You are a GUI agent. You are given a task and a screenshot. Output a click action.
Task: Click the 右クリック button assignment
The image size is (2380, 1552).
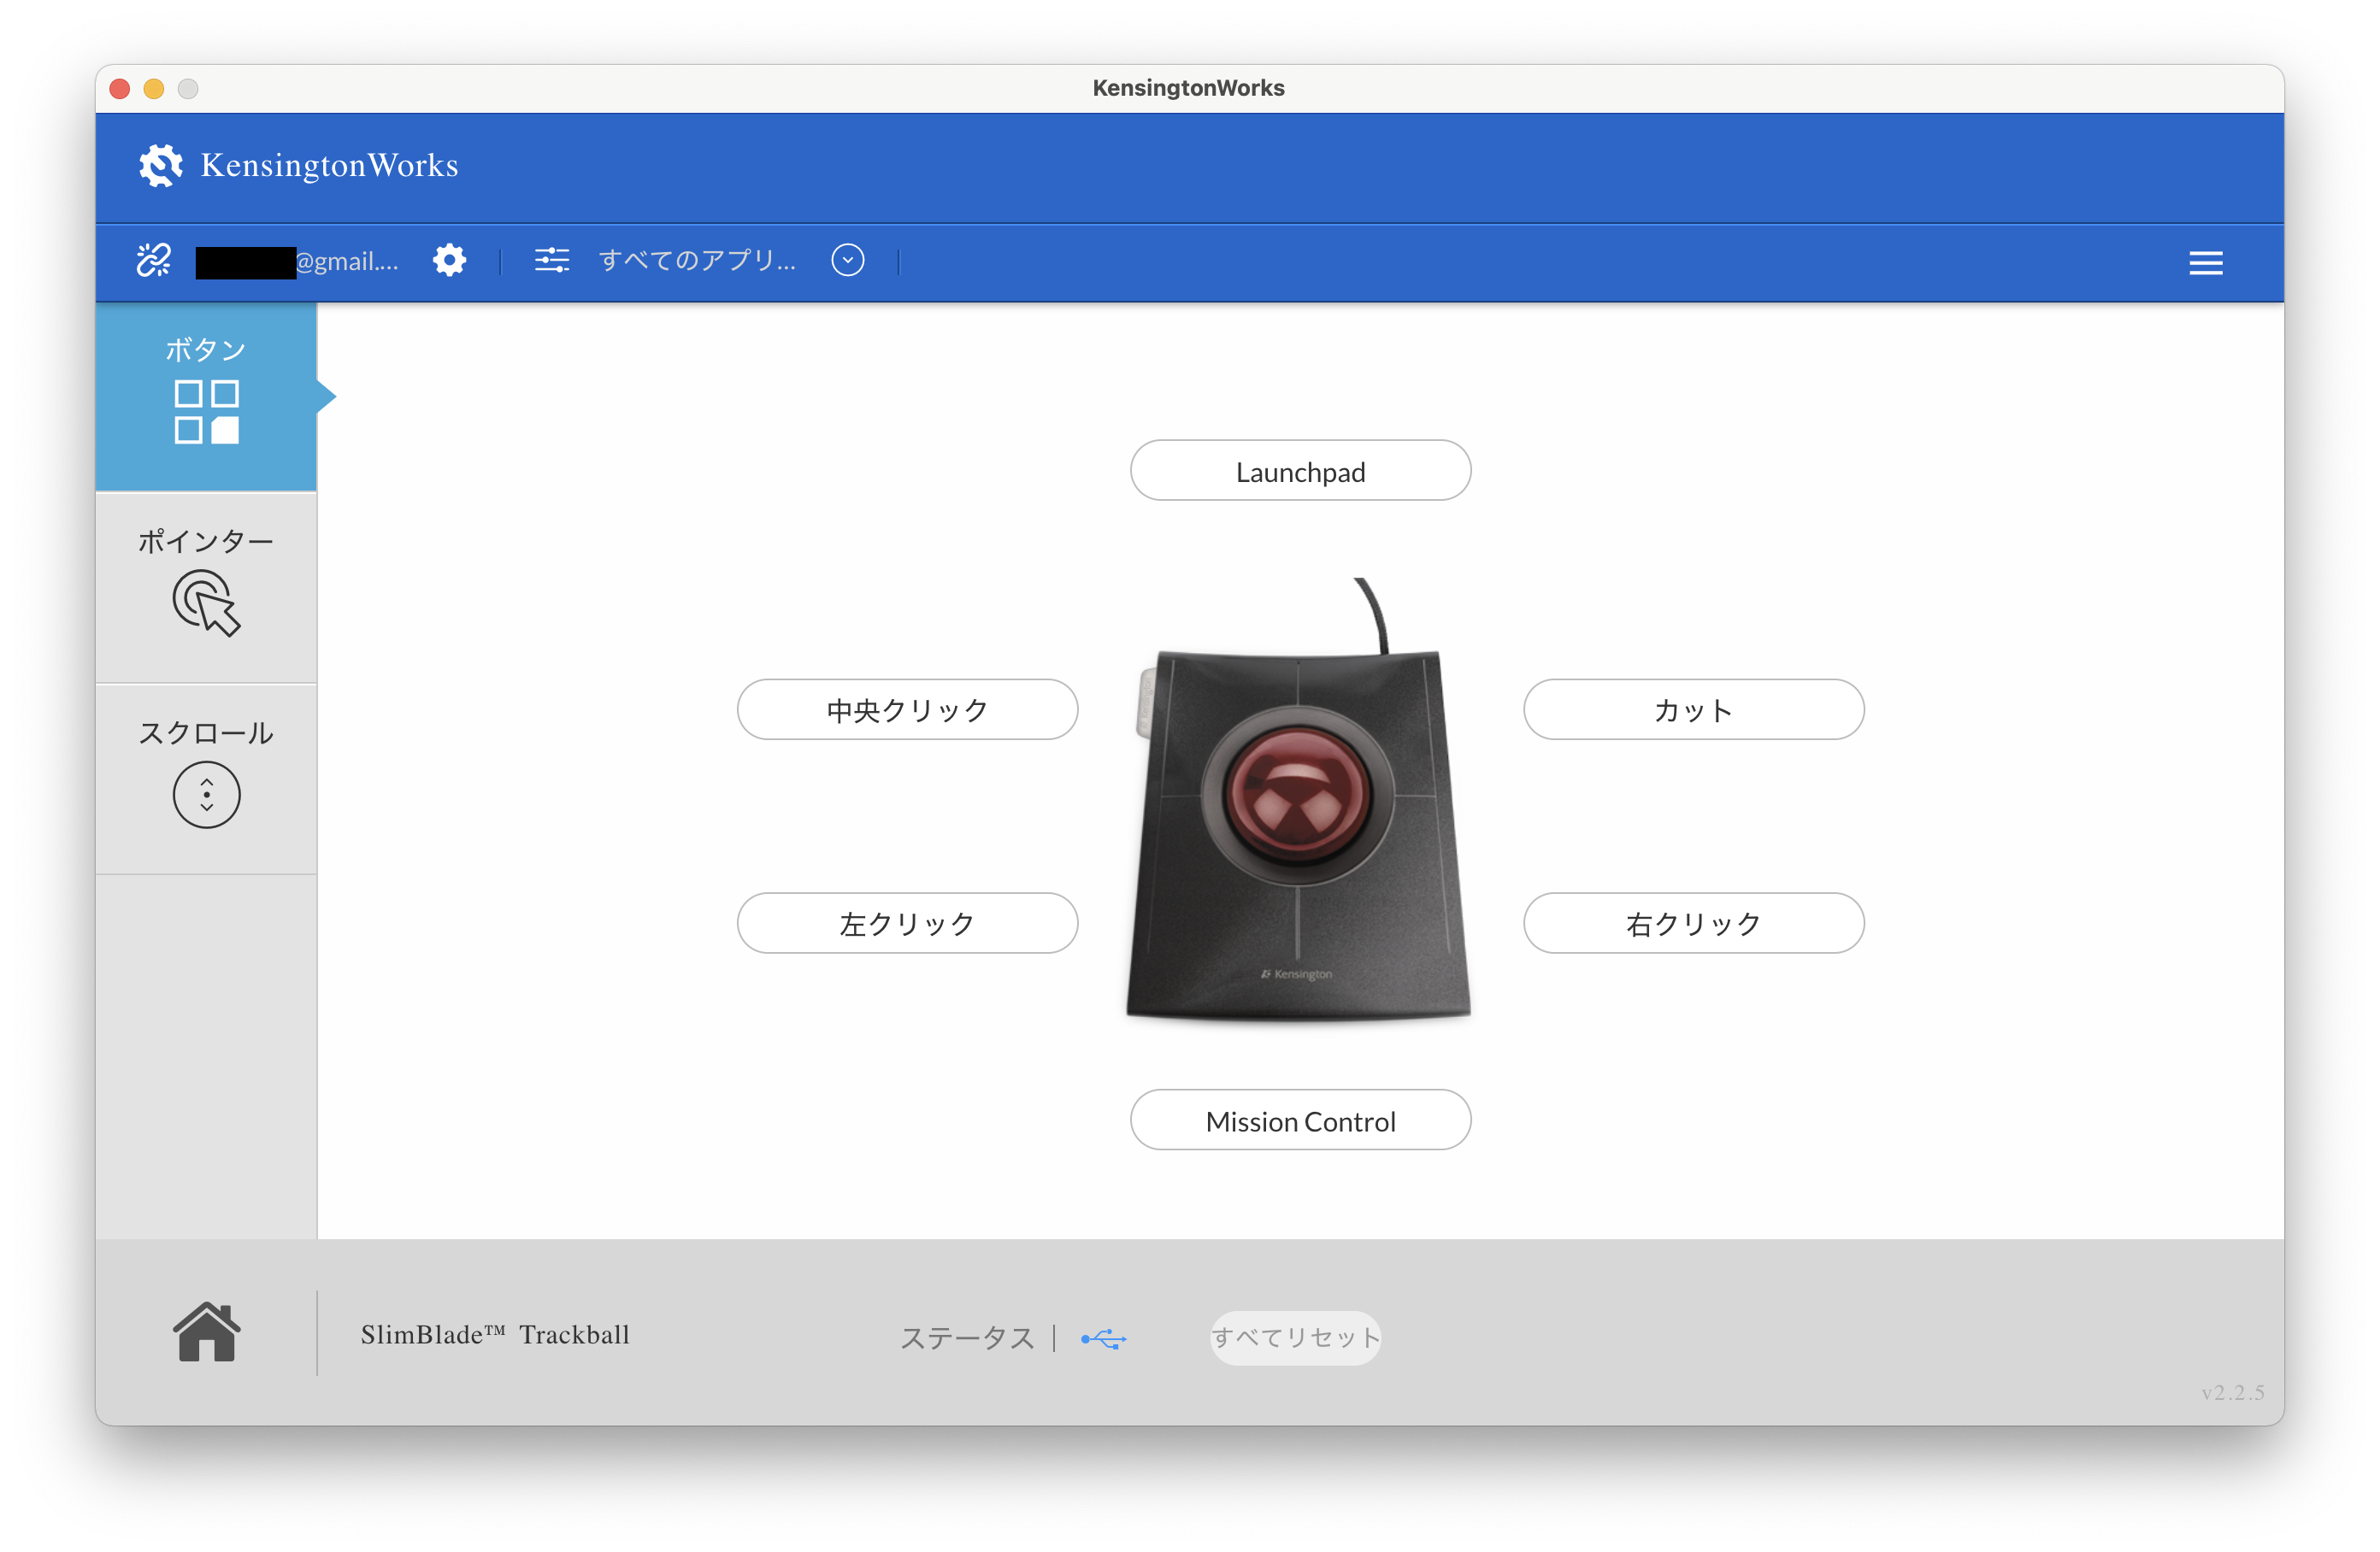click(1693, 923)
